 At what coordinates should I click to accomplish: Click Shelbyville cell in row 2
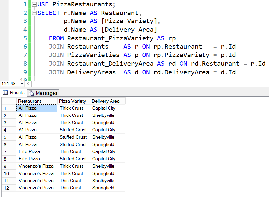[x=108, y=115]
